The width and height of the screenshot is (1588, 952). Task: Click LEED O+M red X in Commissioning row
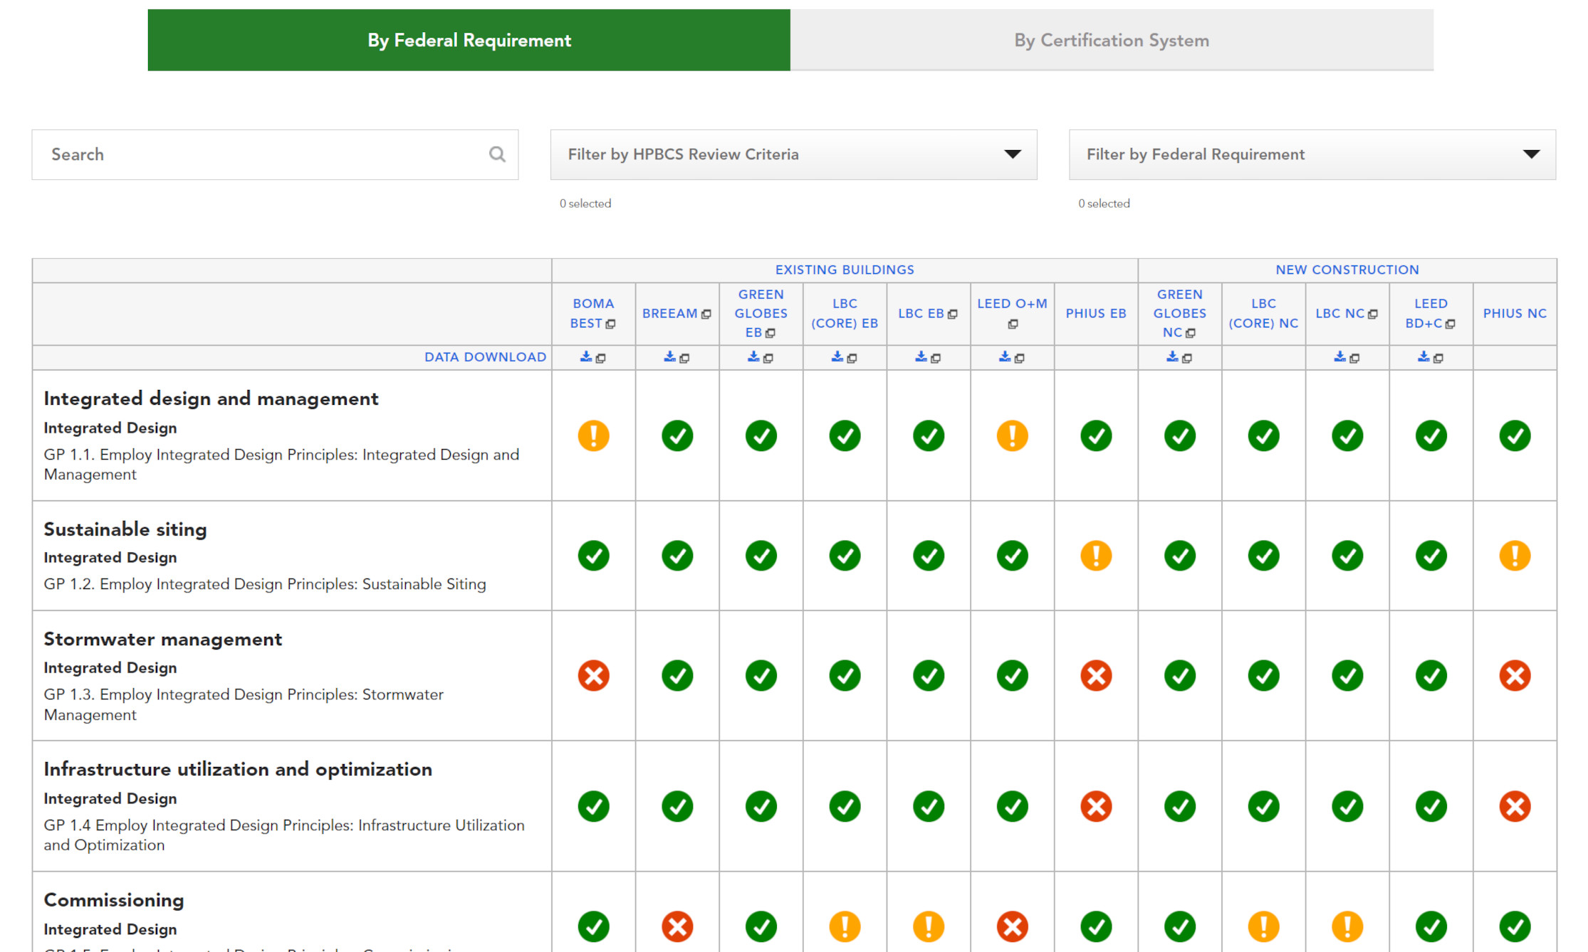tap(1012, 926)
